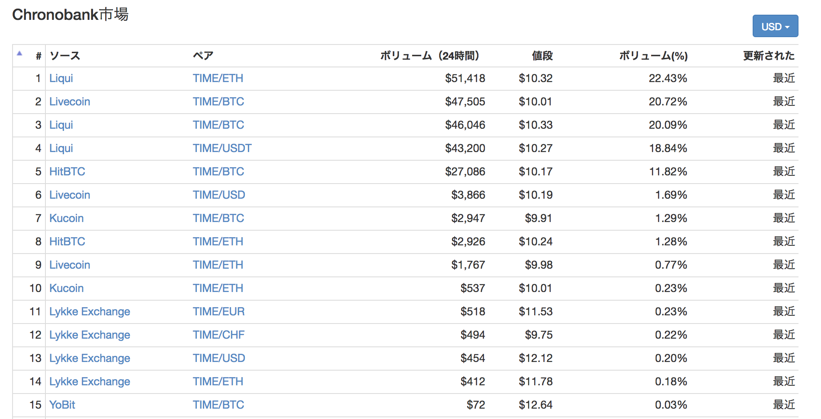Image resolution: width=821 pixels, height=419 pixels.
Task: Open Livecoin link in row 6
Action: pyautogui.click(x=70, y=195)
